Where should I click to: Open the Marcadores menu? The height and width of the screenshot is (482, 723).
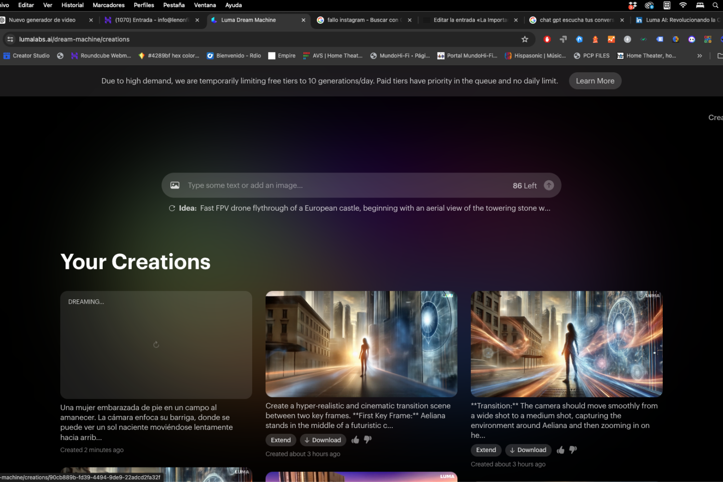point(108,5)
